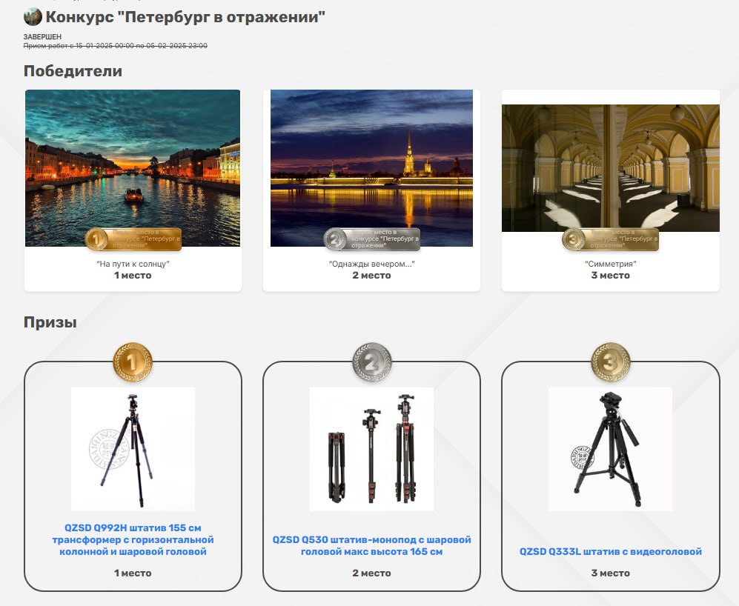The width and height of the screenshot is (739, 606).
Task: Click the "Симметрия" caption text
Action: (610, 264)
